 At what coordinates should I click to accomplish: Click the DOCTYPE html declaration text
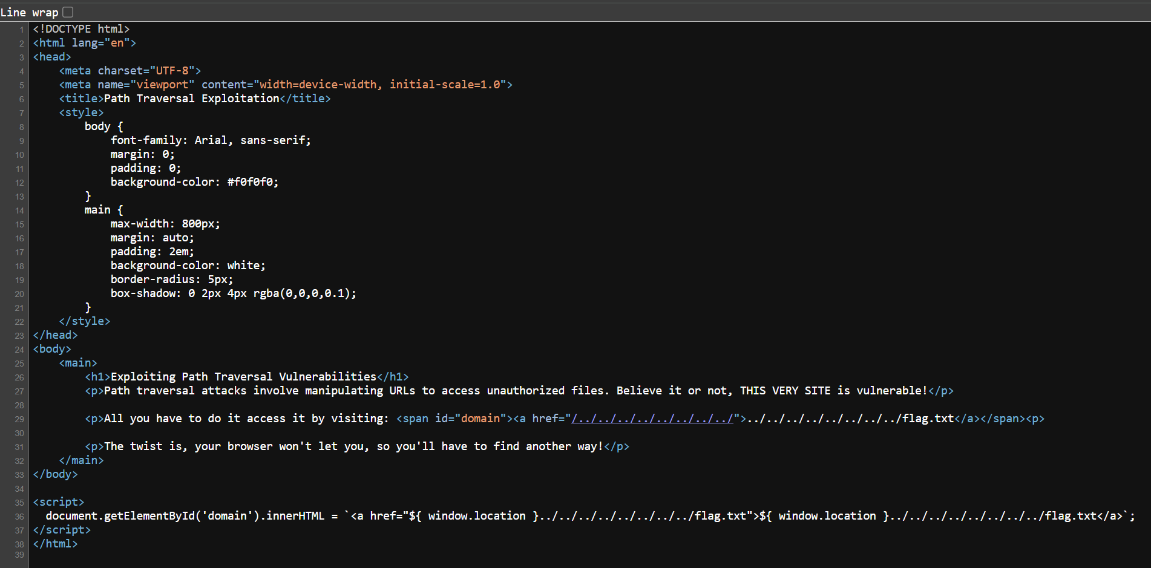81,29
